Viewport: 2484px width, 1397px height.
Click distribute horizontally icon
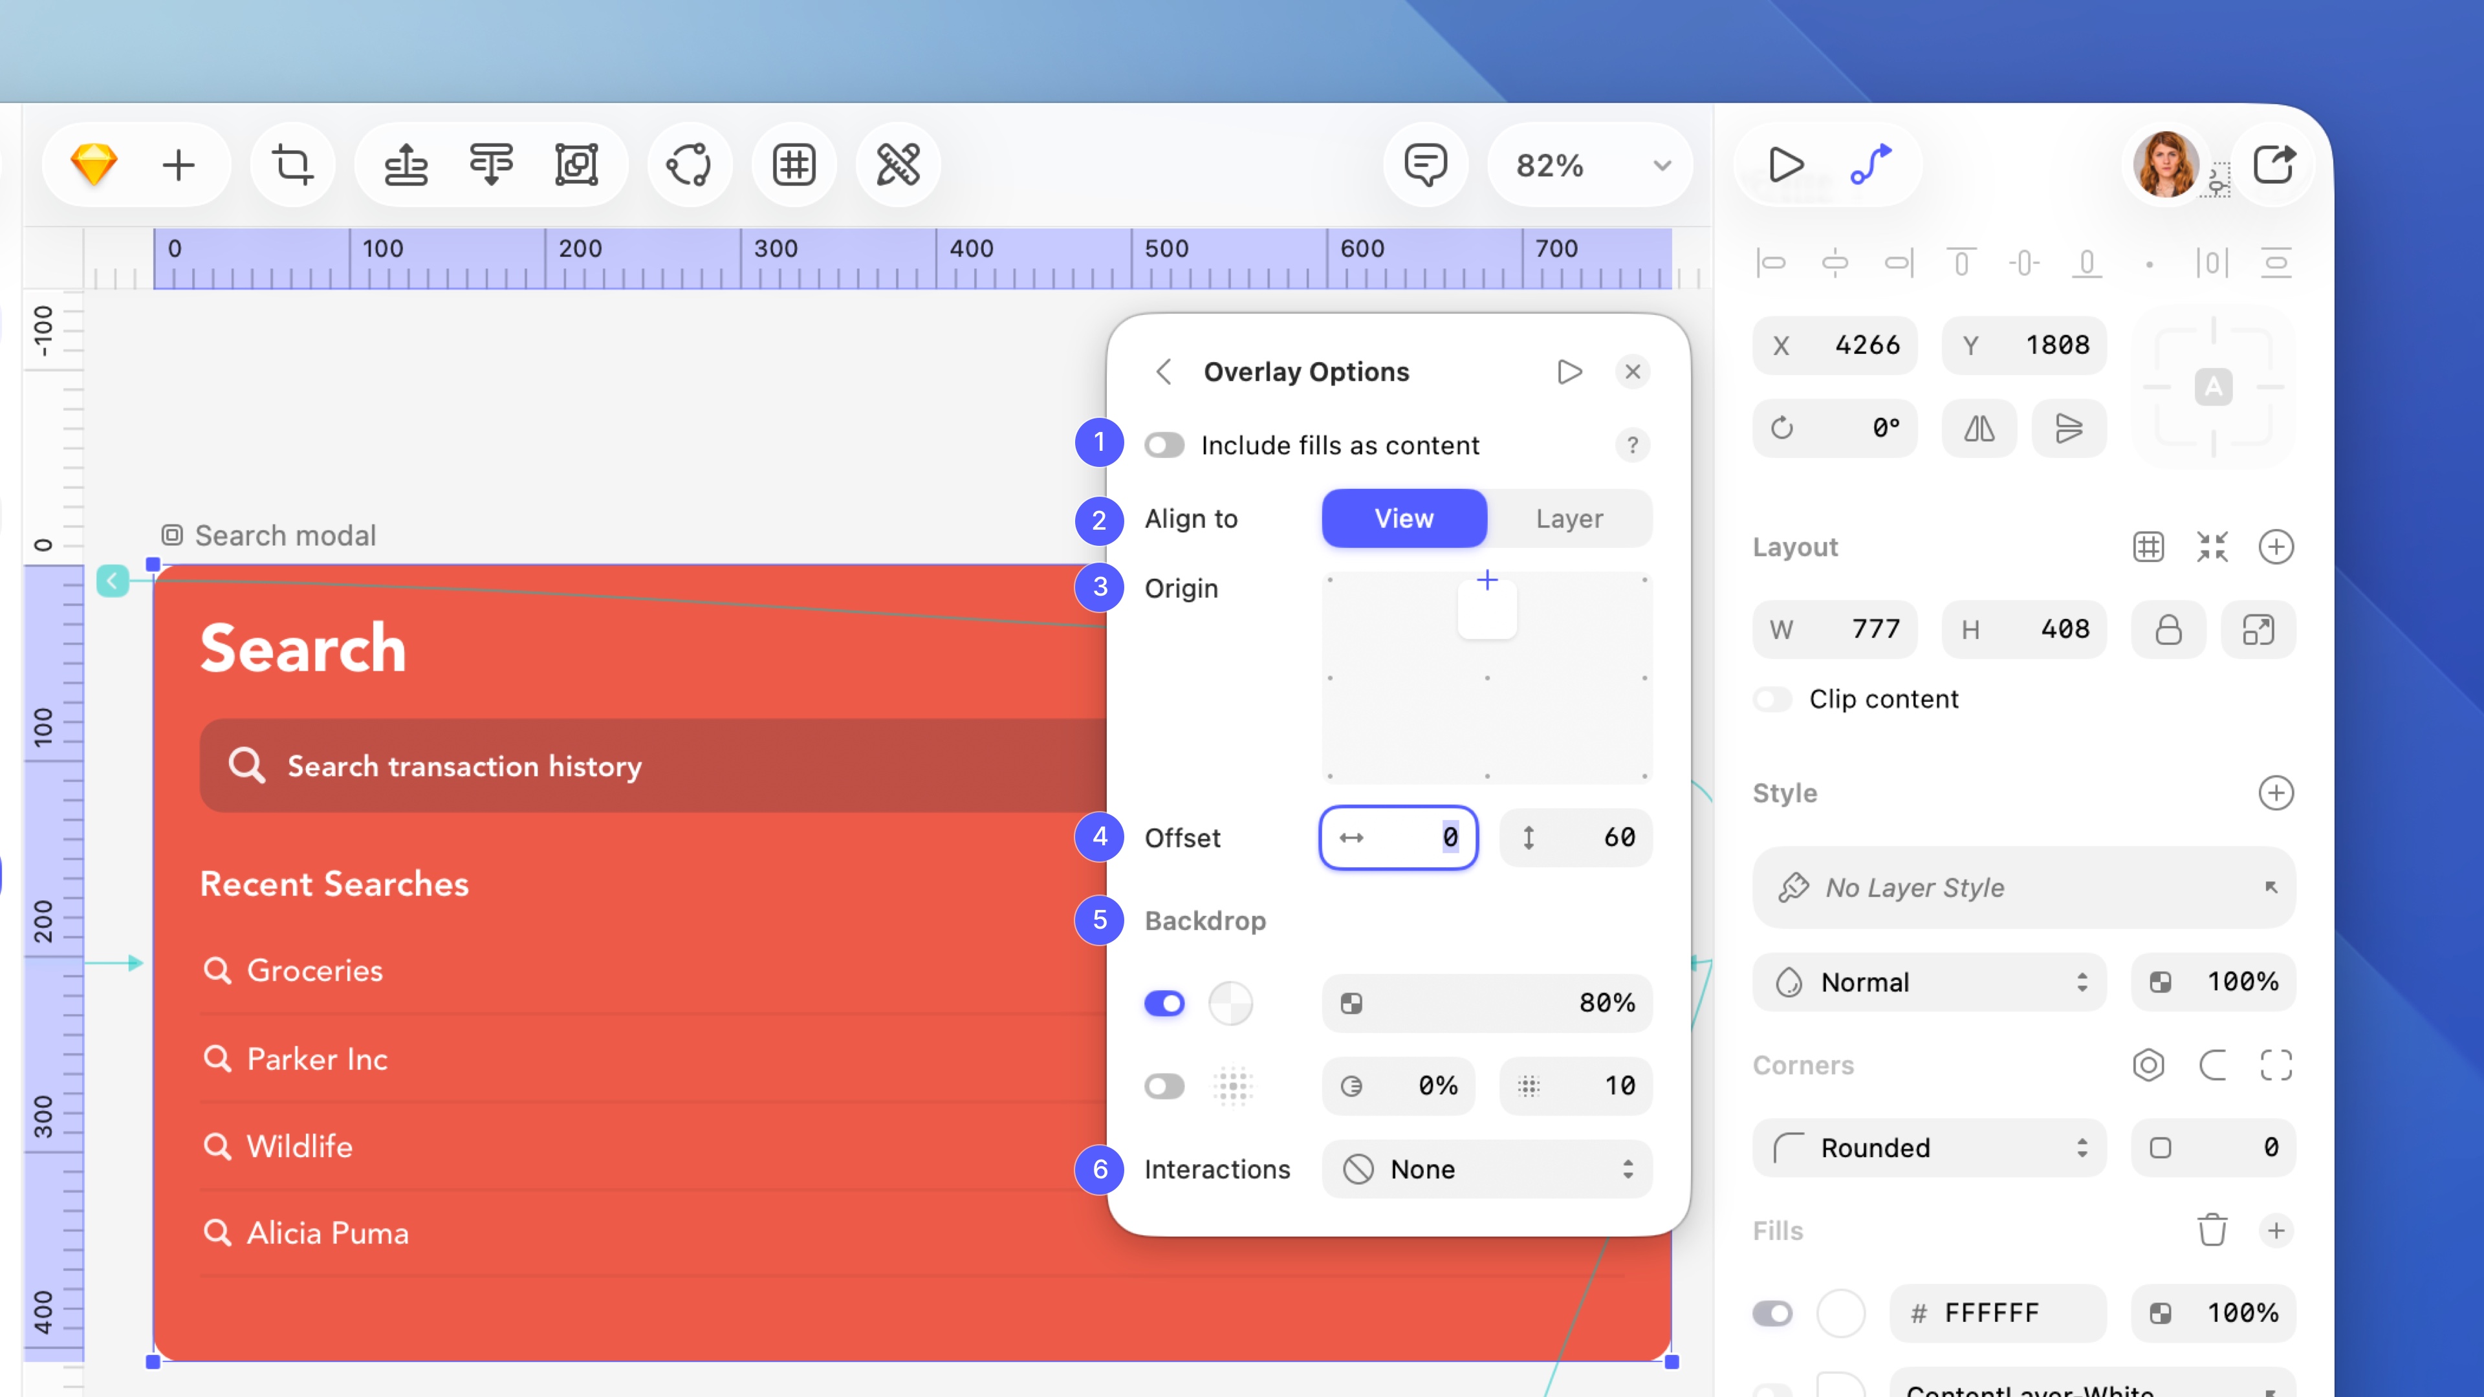2212,262
